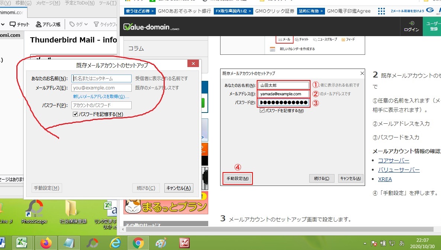This screenshot has width=441, height=250.
Task: Open the Excel taskbar icon
Action: point(22,243)
